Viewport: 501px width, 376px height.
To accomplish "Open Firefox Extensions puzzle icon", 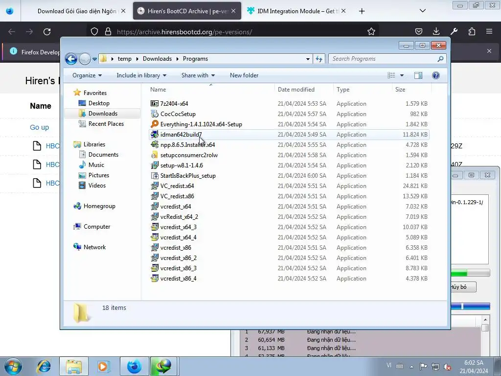I will [x=472, y=31].
